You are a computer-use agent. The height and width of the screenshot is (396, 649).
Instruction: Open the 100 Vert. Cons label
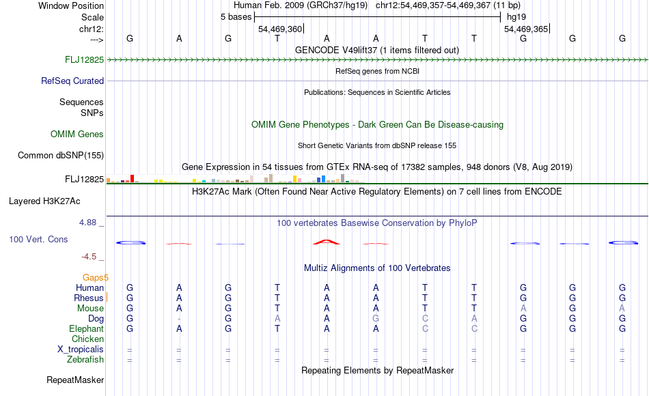click(x=38, y=239)
